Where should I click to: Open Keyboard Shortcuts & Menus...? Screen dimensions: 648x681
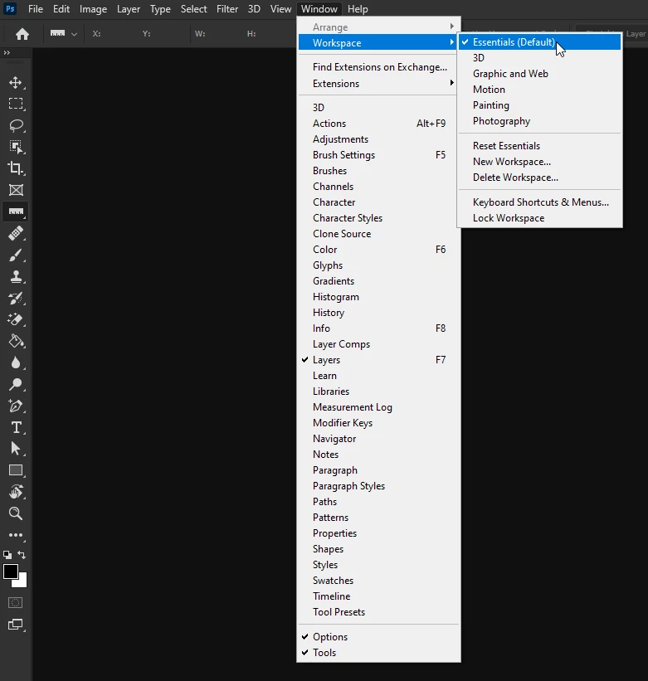tap(540, 202)
